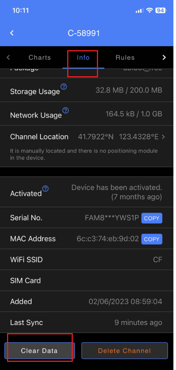Tap the battery indicator showing 94
This screenshot has height=370, width=176.
[161, 10]
